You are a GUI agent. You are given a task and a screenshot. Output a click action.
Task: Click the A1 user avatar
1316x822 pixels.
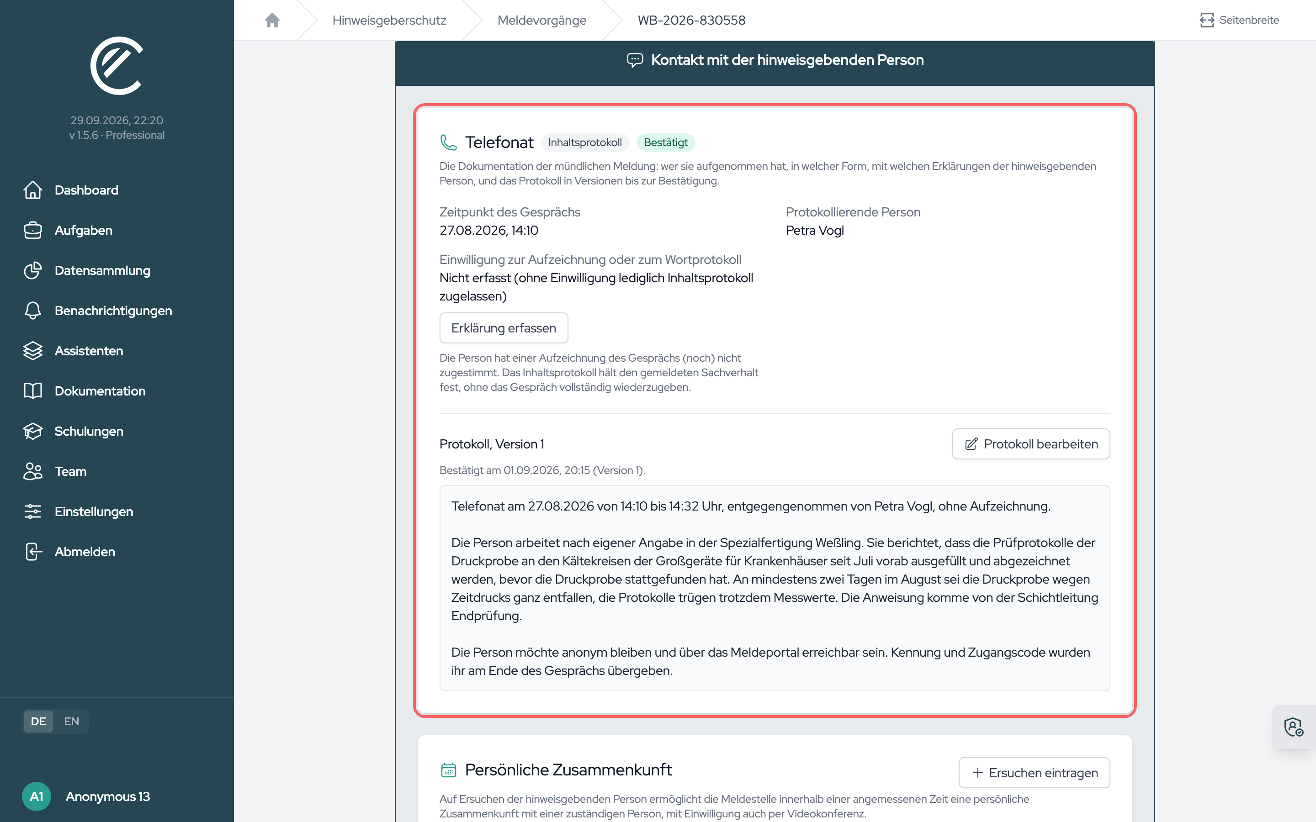click(37, 796)
